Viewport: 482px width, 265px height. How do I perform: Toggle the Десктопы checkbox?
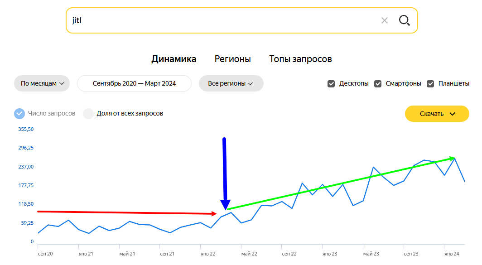click(331, 84)
